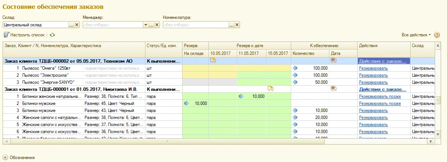Click the vertical scrollbar down arrow
This screenshot has width=447, height=162.
click(438, 134)
